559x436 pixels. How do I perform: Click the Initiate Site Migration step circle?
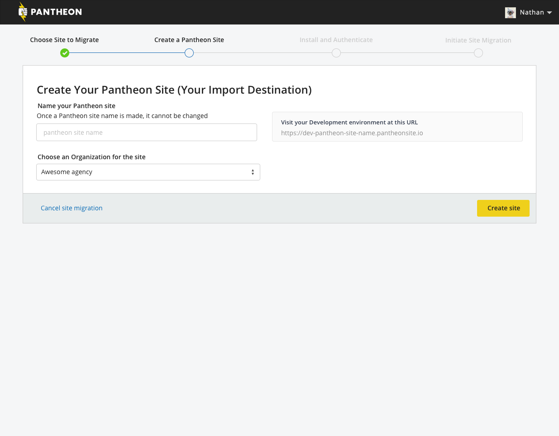[478, 53]
